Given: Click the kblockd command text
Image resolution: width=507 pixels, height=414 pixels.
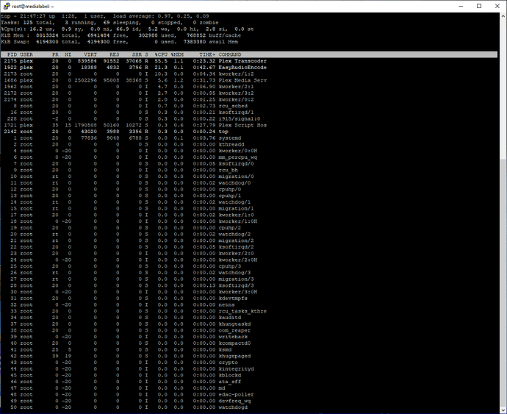Looking at the screenshot, I should [229, 376].
